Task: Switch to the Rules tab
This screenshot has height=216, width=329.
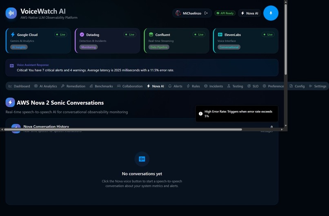Action: coord(193,86)
